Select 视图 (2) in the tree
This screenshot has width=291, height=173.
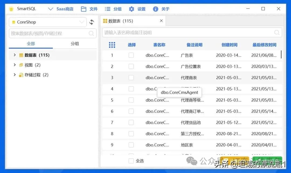coord(33,65)
